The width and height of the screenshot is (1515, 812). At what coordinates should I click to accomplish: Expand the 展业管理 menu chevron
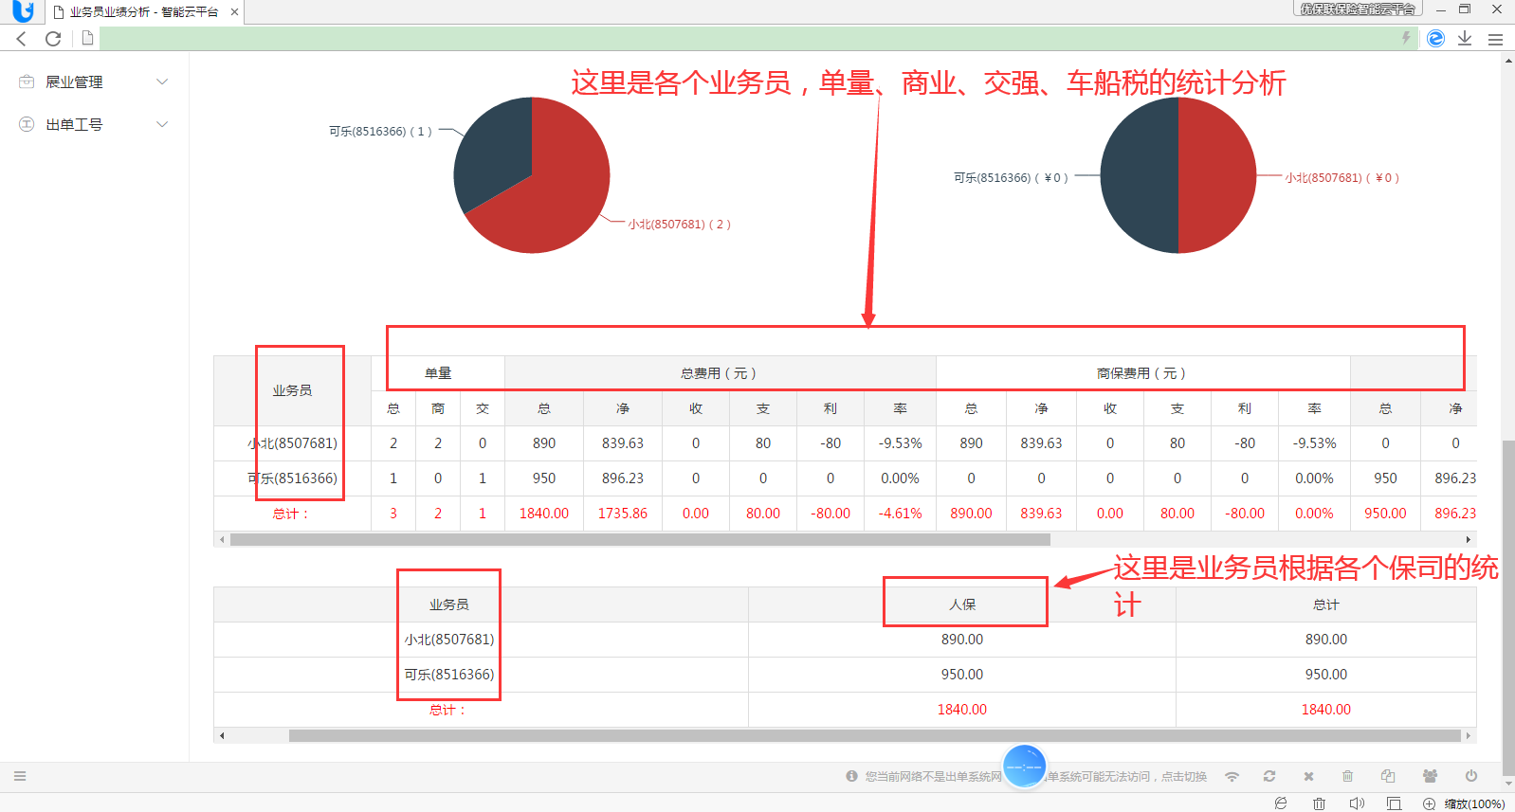[162, 81]
